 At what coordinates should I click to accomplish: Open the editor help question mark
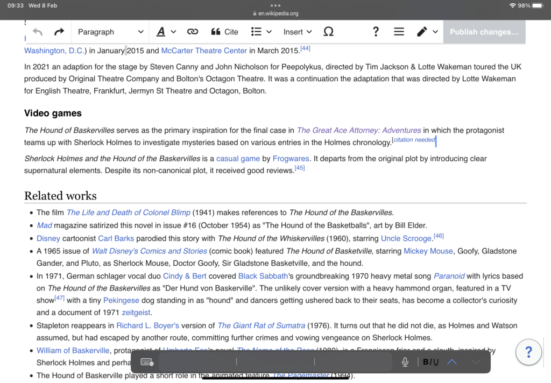pyautogui.click(x=376, y=32)
